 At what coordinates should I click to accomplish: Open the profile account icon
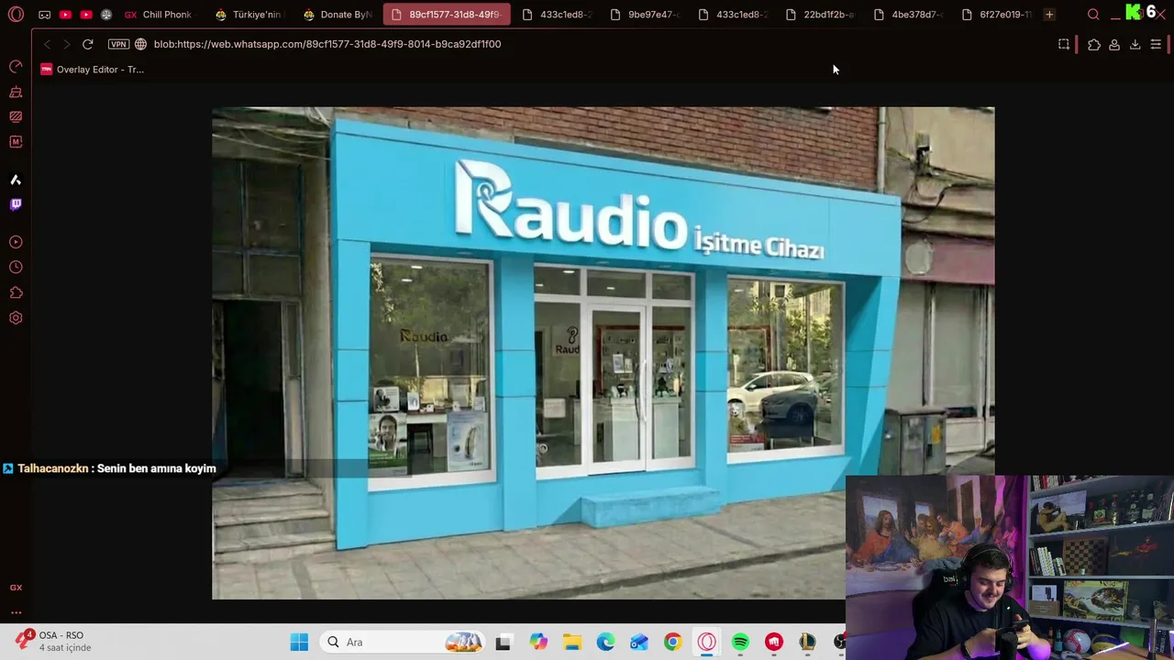[1114, 44]
